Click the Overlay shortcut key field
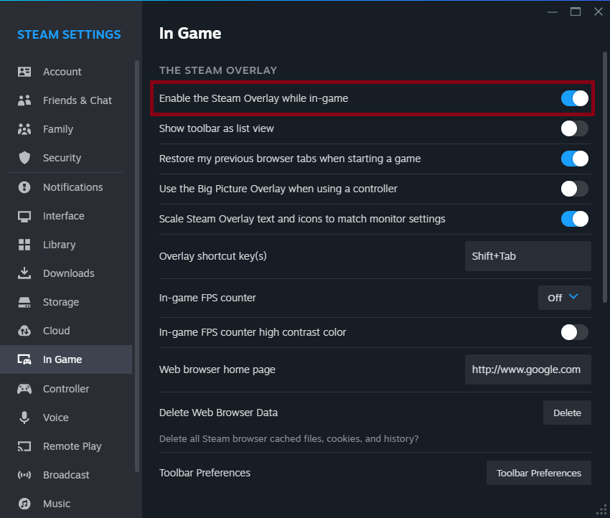Viewport: 610px width, 518px height. click(x=527, y=256)
